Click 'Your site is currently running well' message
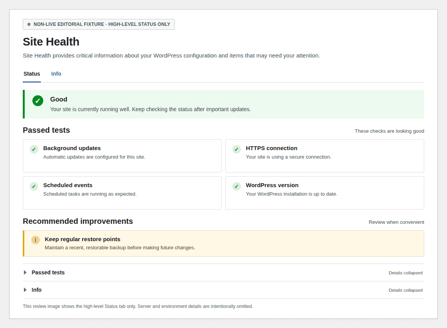The width and height of the screenshot is (447, 328). pyautogui.click(x=151, y=109)
